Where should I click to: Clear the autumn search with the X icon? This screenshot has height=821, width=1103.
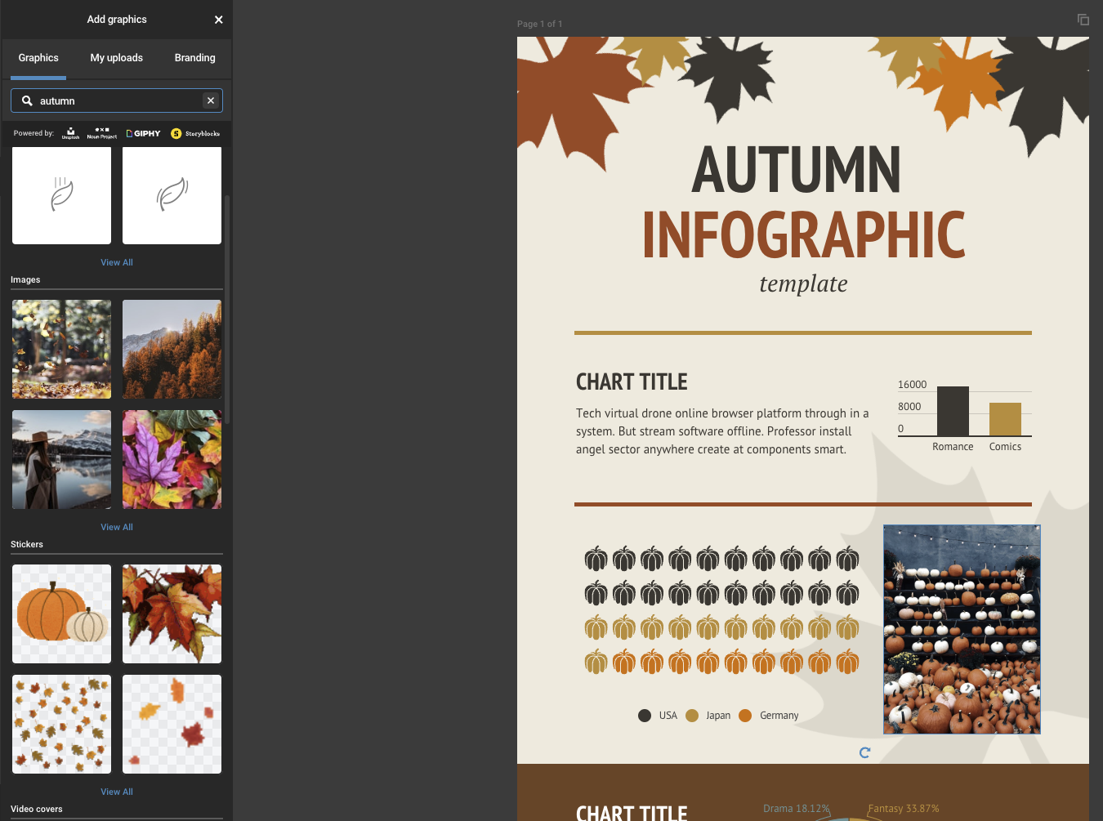coord(211,100)
